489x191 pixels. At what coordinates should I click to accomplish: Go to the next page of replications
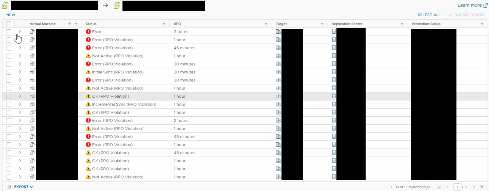click(x=474, y=187)
